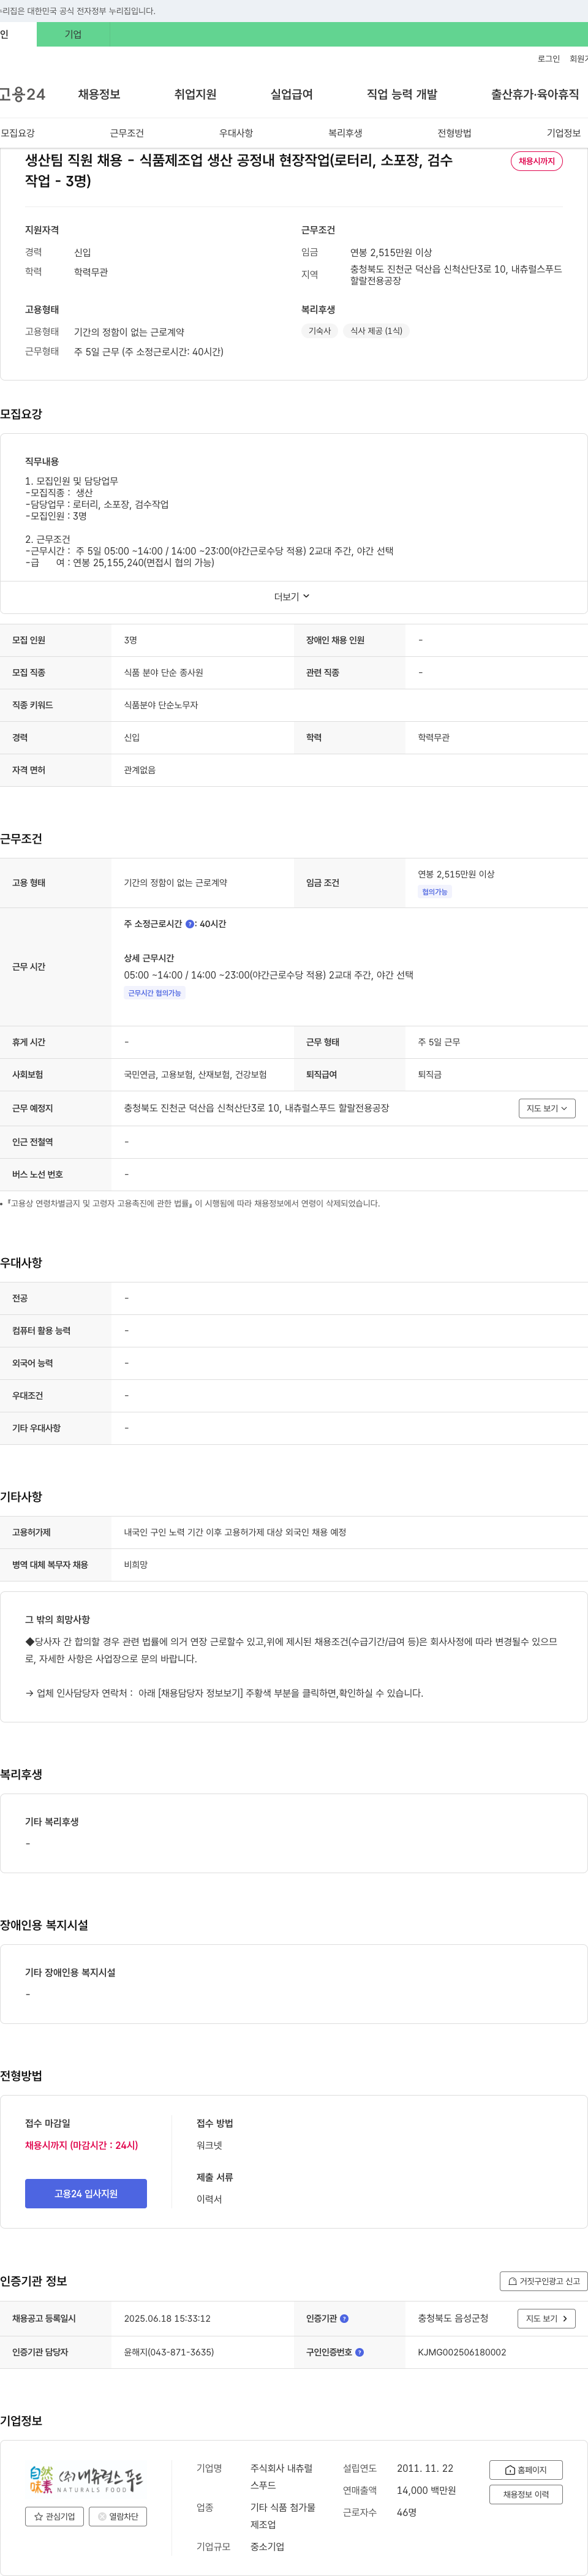Click the 기숙사 benefit tag
Screen dimensions: 588x2576
(x=320, y=331)
